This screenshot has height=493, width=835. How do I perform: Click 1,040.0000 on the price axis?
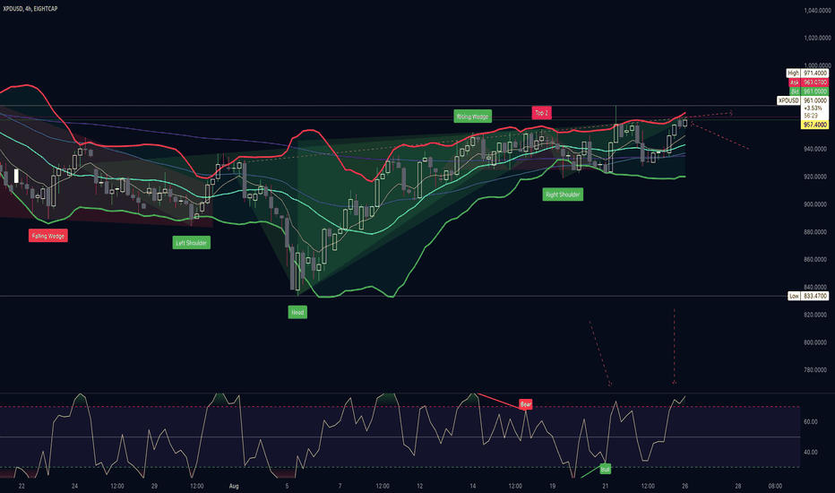coord(817,11)
